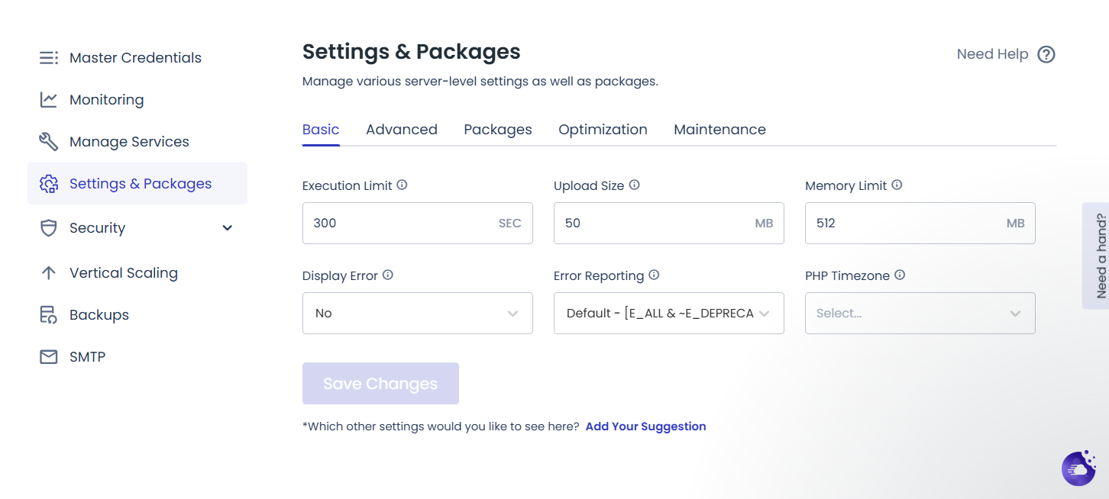Click the Vertical Scaling arrow icon
The width and height of the screenshot is (1109, 499).
[49, 273]
